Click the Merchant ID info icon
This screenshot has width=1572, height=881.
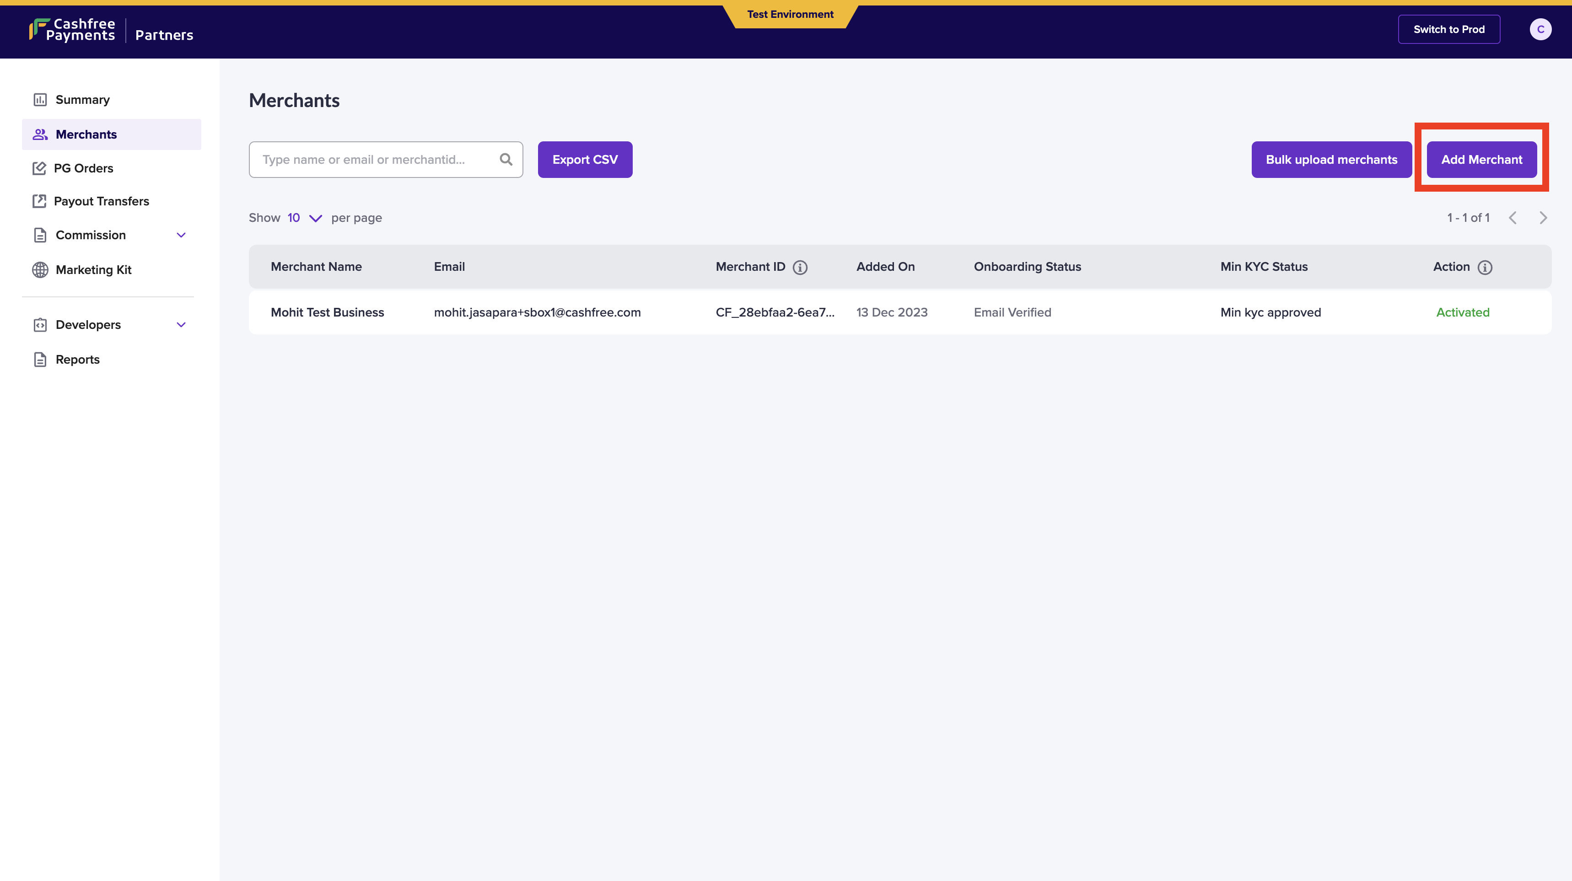[x=799, y=267]
